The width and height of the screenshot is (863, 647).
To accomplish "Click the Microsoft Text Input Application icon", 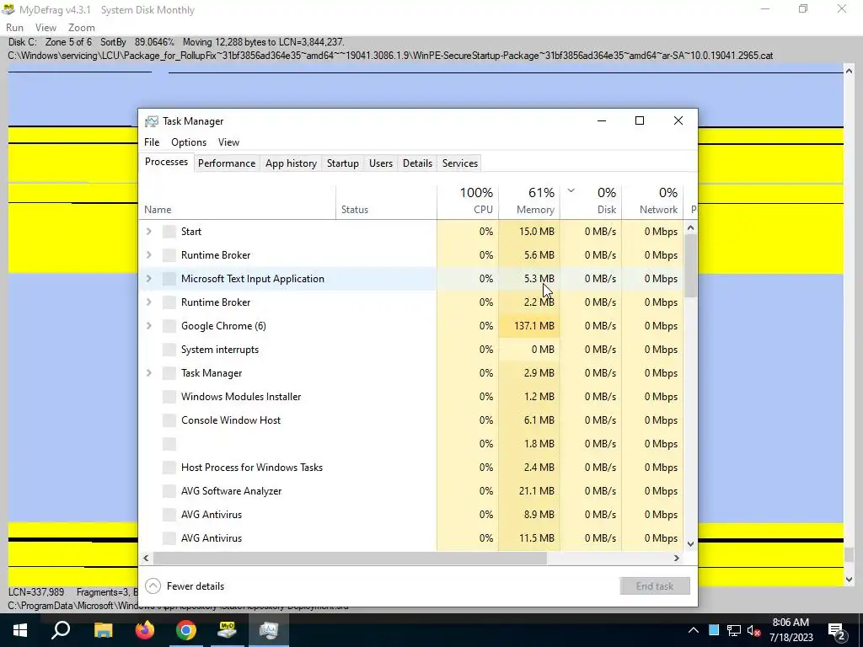I will pos(169,279).
